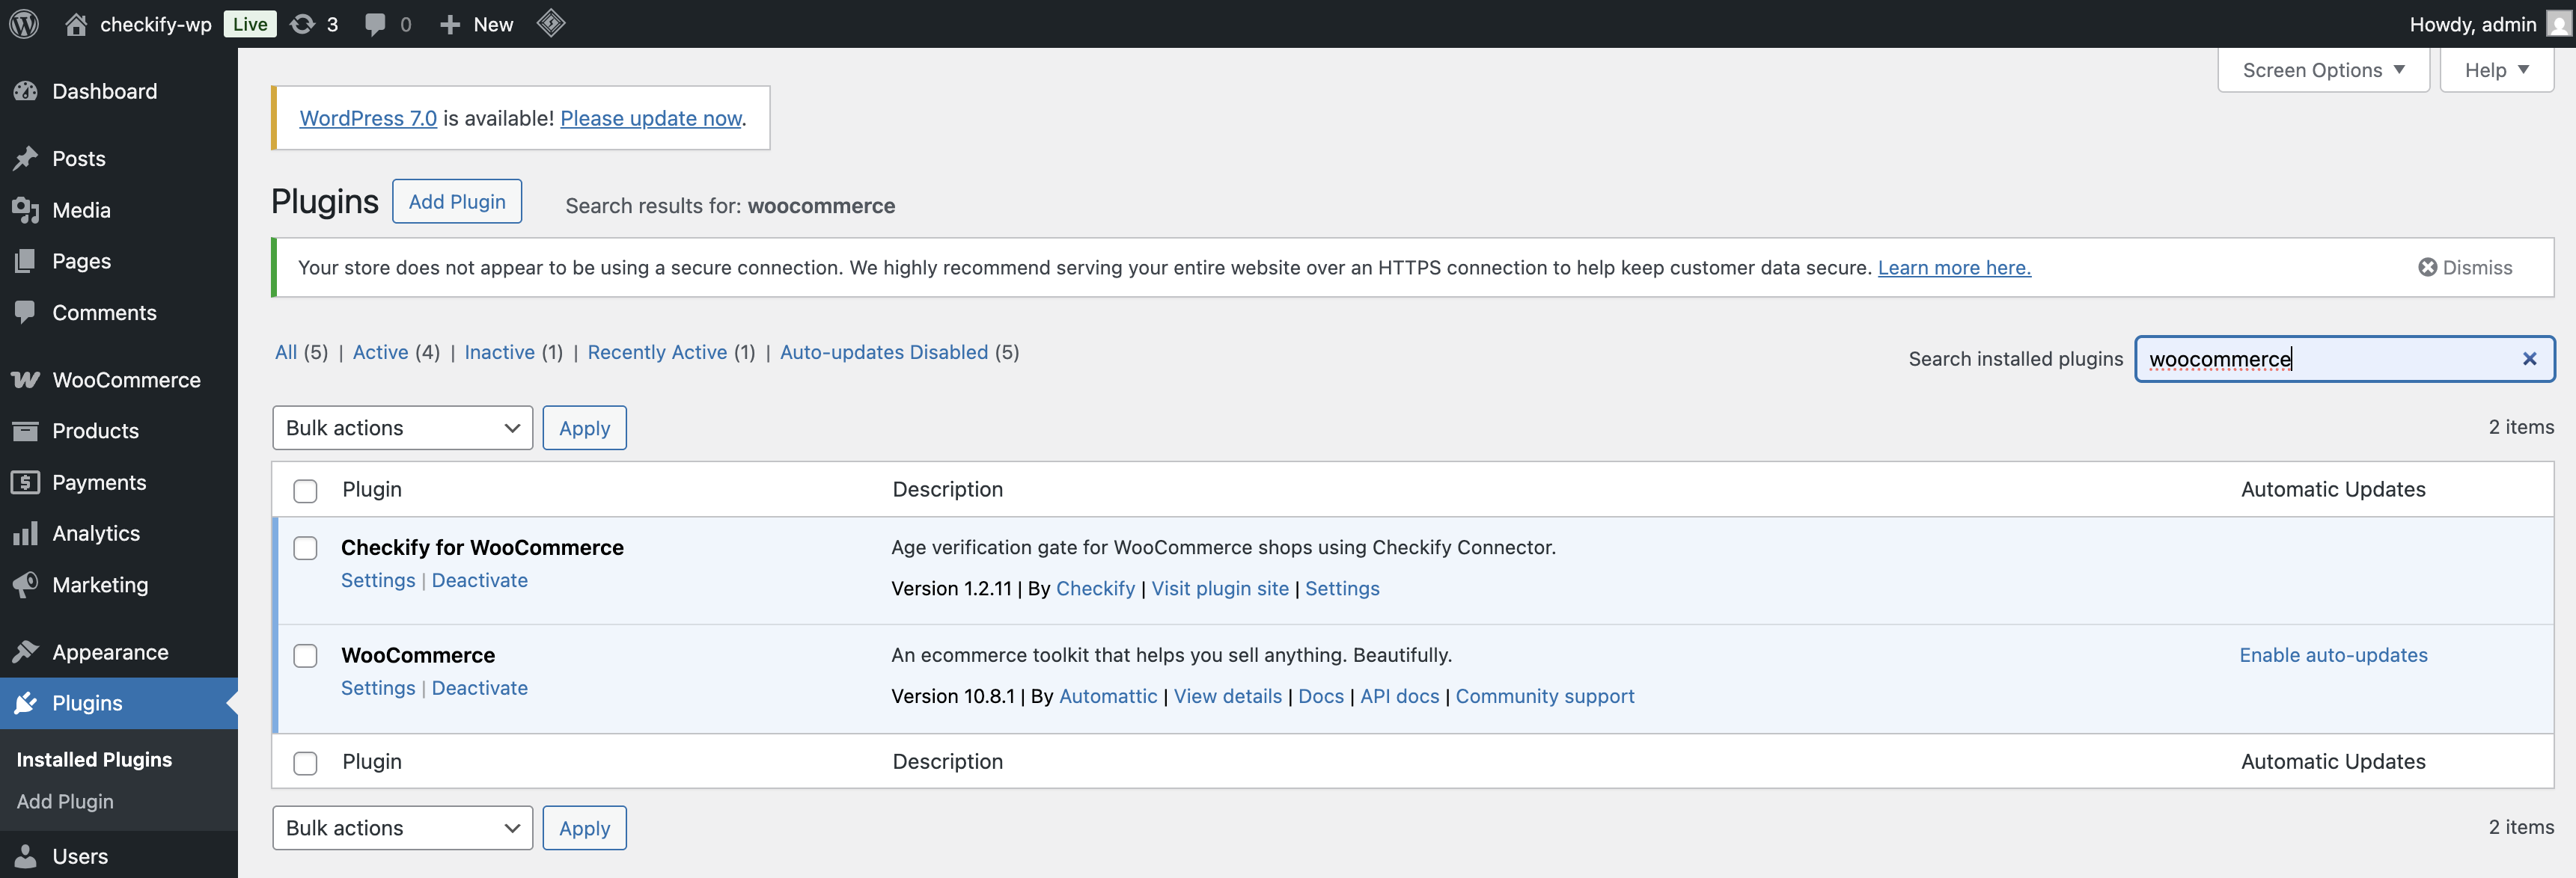Open the Posts menu item
The width and height of the screenshot is (2576, 878).
point(119,159)
